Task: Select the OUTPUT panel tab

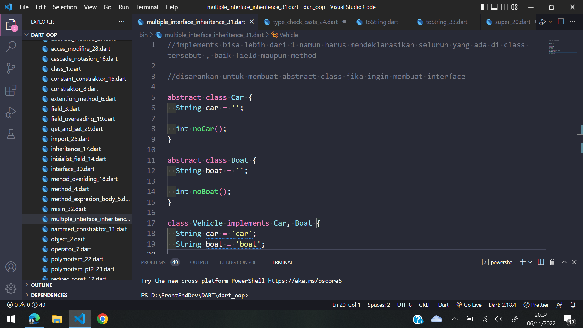Action: pos(199,262)
